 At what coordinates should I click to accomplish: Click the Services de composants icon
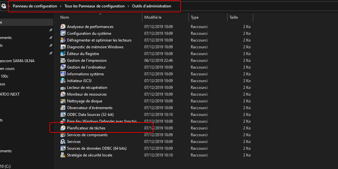[x=63, y=135]
